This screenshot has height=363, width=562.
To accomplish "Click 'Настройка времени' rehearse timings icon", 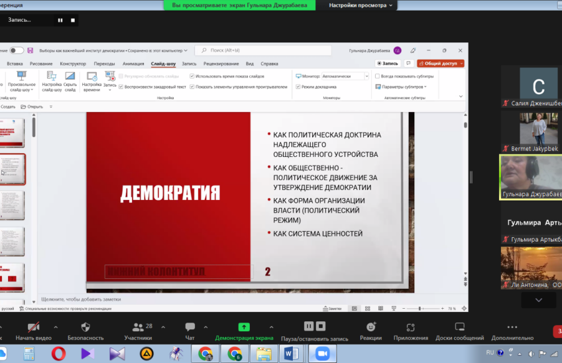I will tap(91, 81).
